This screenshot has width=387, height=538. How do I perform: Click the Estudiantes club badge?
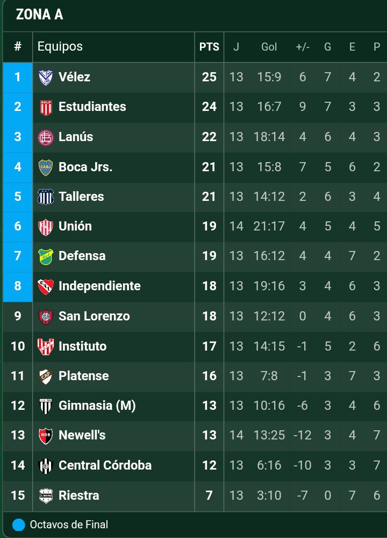(46, 107)
